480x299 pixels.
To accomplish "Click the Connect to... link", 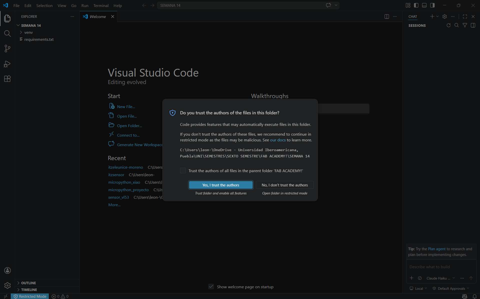I will 128,135.
